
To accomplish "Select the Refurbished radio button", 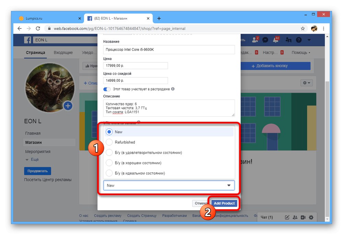I will point(109,142).
